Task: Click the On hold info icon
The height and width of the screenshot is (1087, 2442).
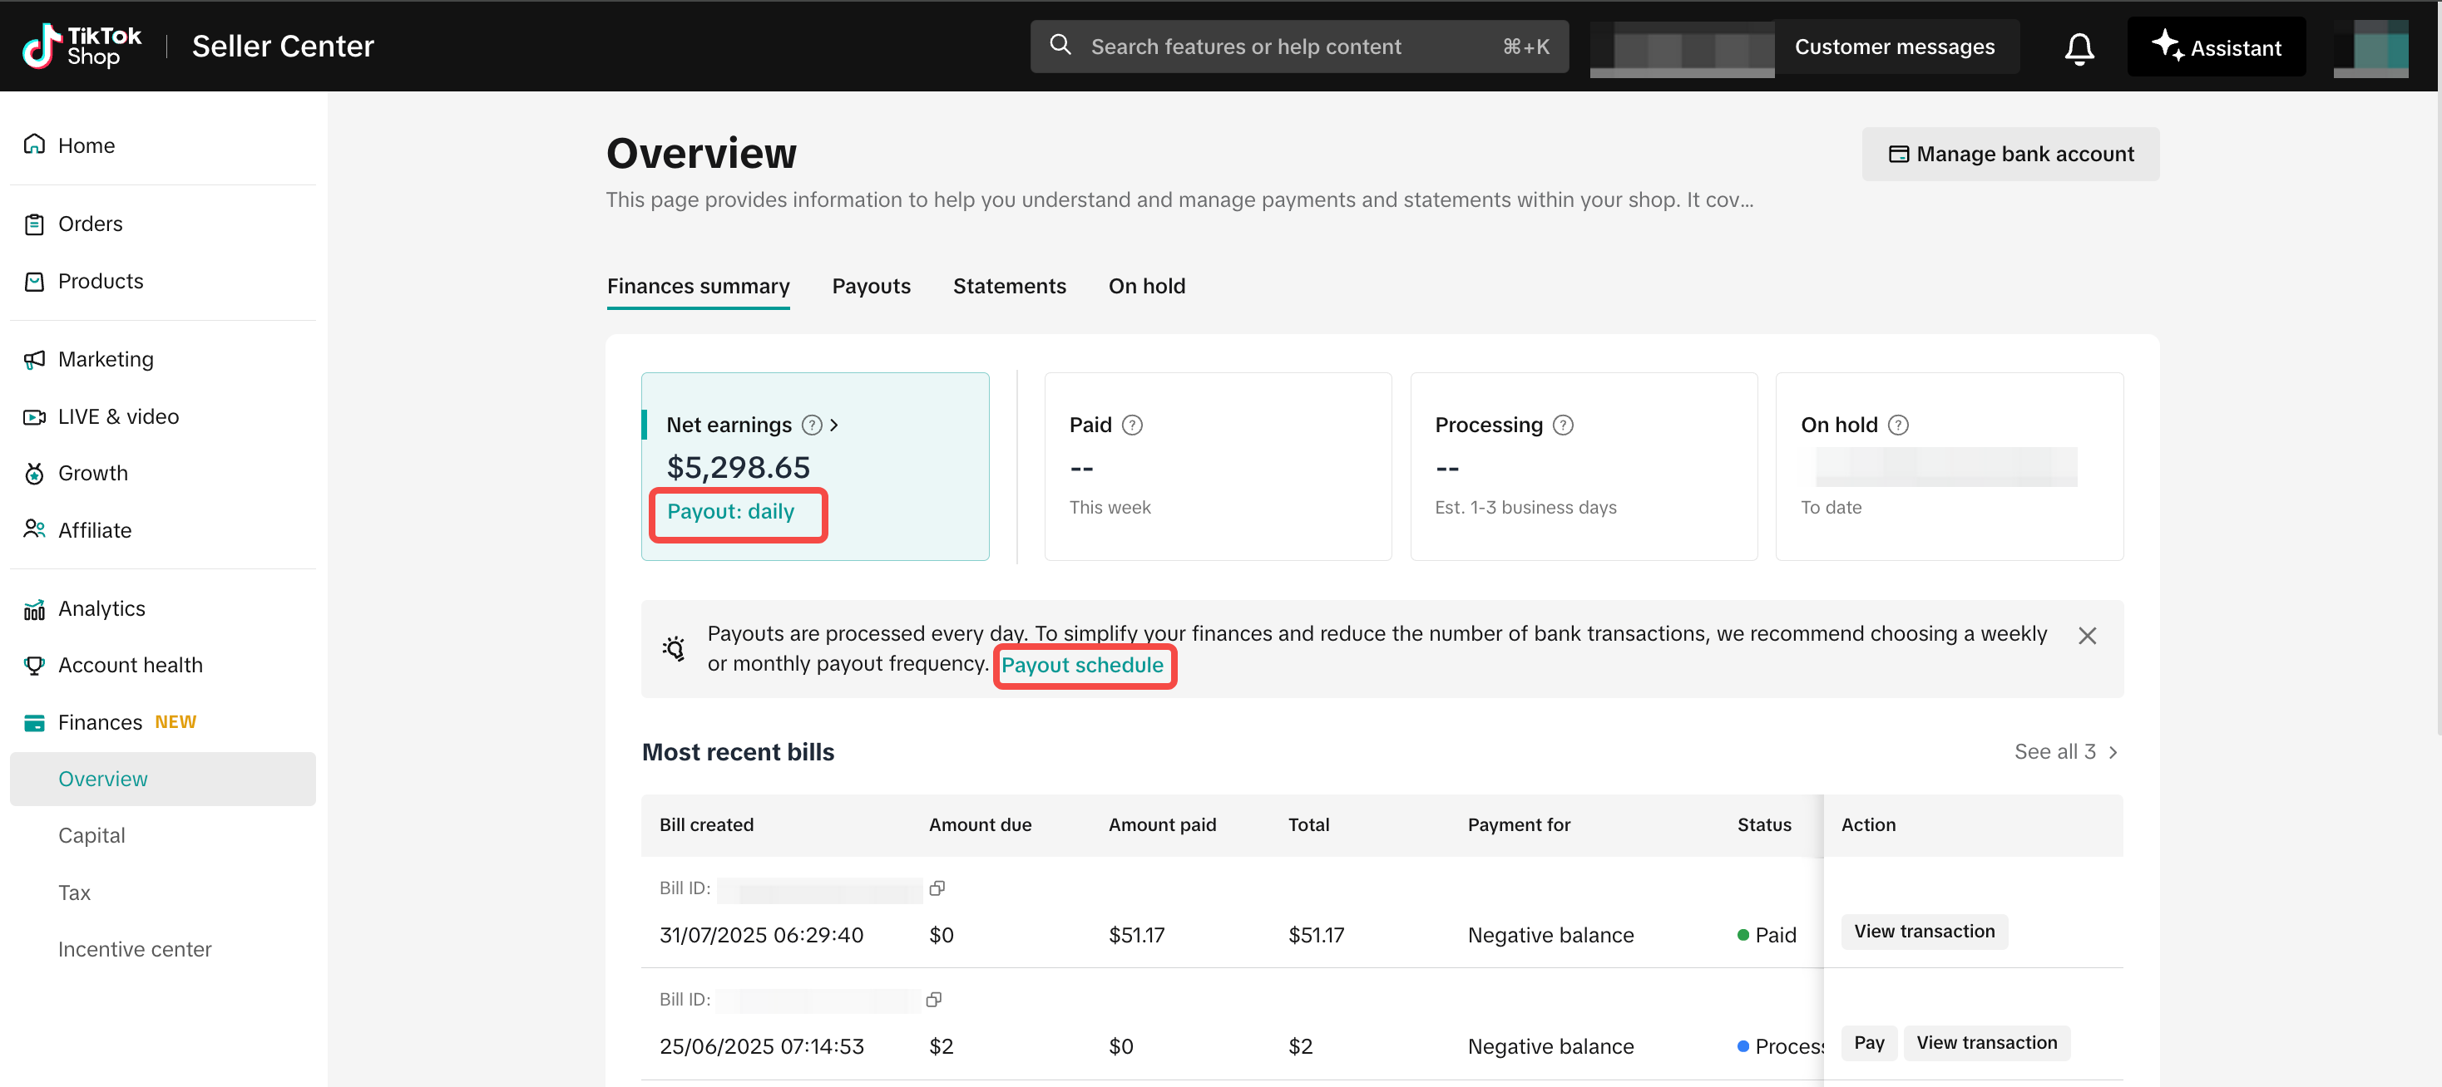Action: pyautogui.click(x=1898, y=425)
